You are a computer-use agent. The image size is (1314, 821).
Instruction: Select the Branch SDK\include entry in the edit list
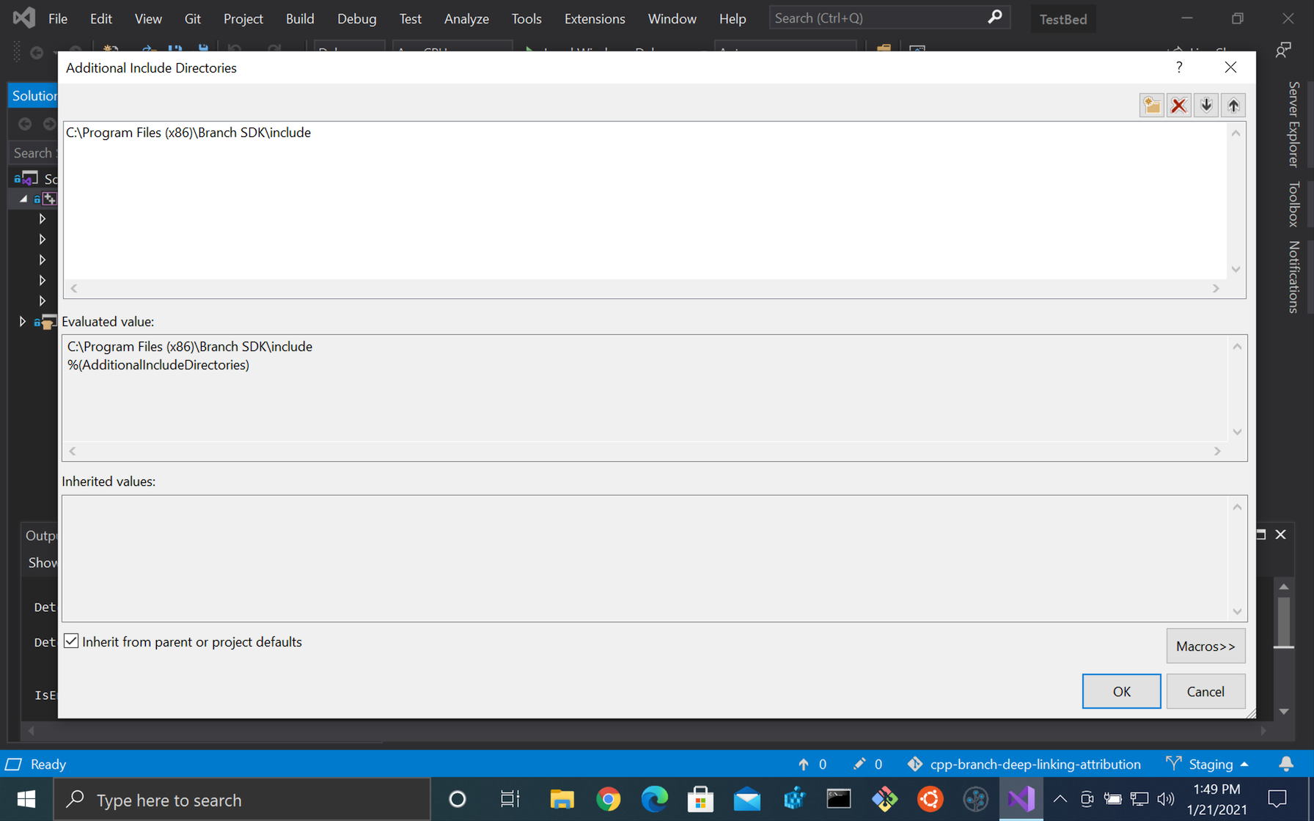[x=188, y=133]
